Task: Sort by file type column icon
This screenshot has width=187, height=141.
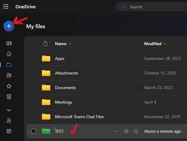Action: [x=45, y=44]
